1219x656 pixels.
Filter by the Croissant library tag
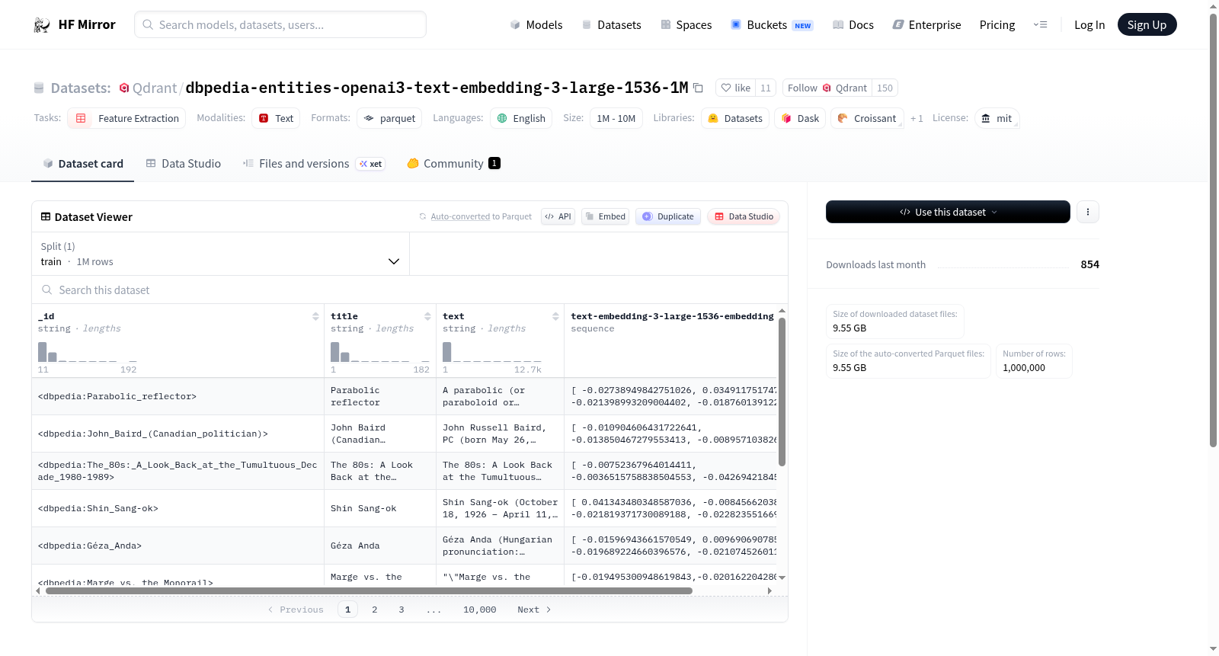pyautogui.click(x=867, y=118)
